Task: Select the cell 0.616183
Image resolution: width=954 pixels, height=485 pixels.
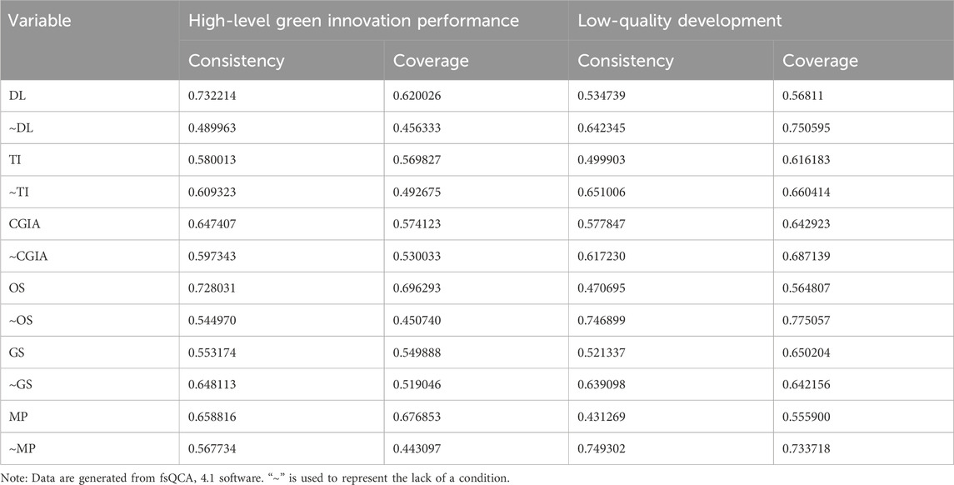Action: (807, 159)
